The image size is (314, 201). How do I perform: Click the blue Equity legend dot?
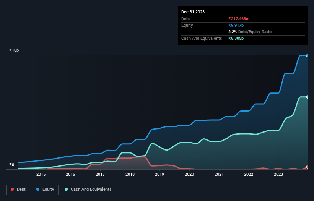[38, 189]
